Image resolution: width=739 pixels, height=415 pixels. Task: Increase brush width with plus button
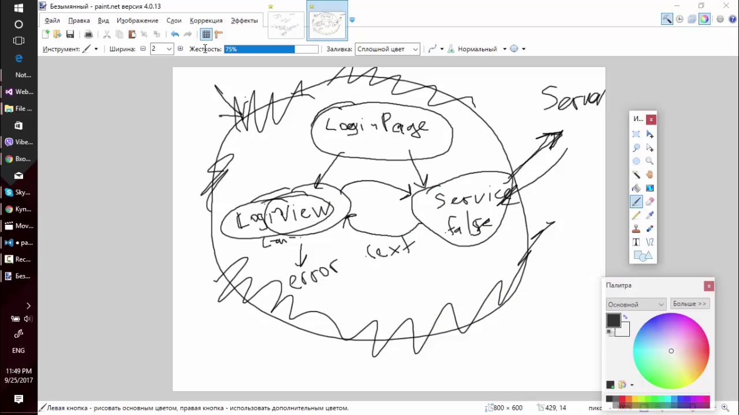(180, 49)
